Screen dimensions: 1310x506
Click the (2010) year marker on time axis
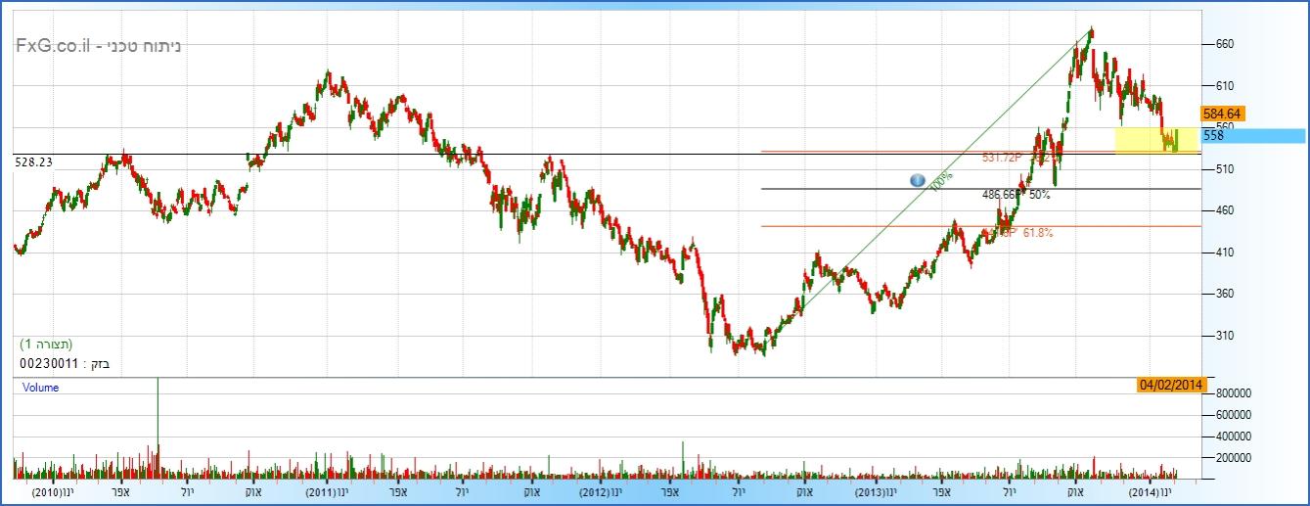[x=47, y=491]
